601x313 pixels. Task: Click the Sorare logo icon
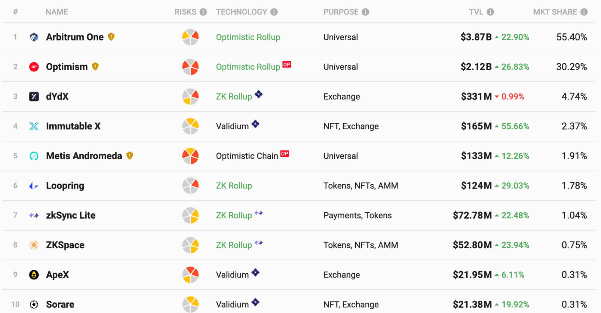pyautogui.click(x=34, y=305)
